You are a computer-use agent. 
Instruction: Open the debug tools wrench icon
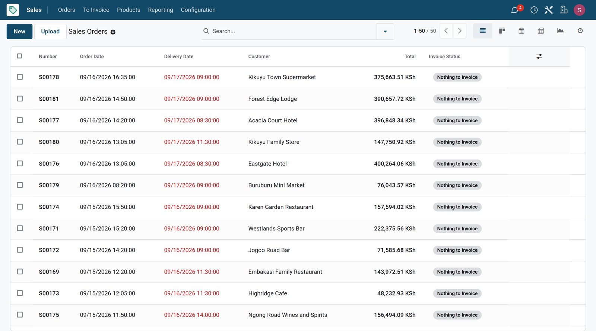click(x=548, y=10)
